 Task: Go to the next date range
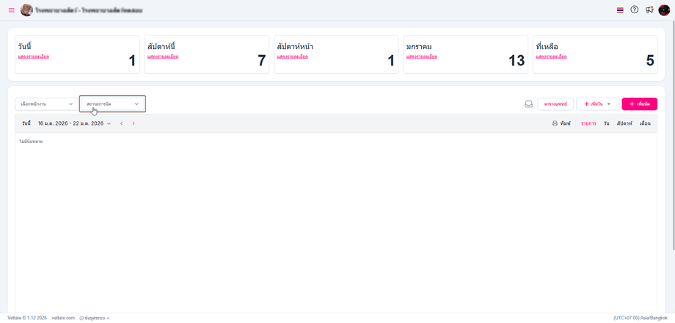(x=134, y=123)
